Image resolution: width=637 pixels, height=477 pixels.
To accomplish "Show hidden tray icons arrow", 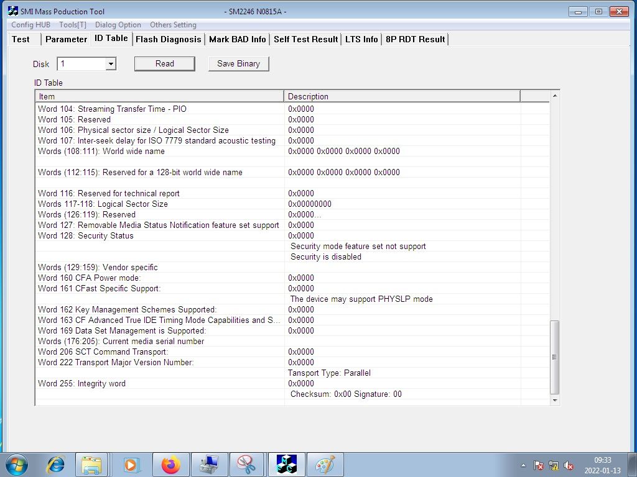I will click(x=523, y=466).
